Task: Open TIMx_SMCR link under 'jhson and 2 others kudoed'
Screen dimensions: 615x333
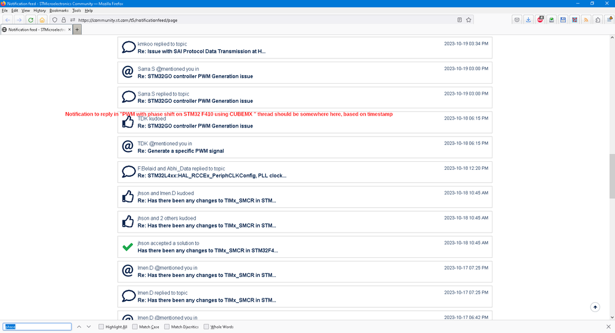Action: point(207,225)
